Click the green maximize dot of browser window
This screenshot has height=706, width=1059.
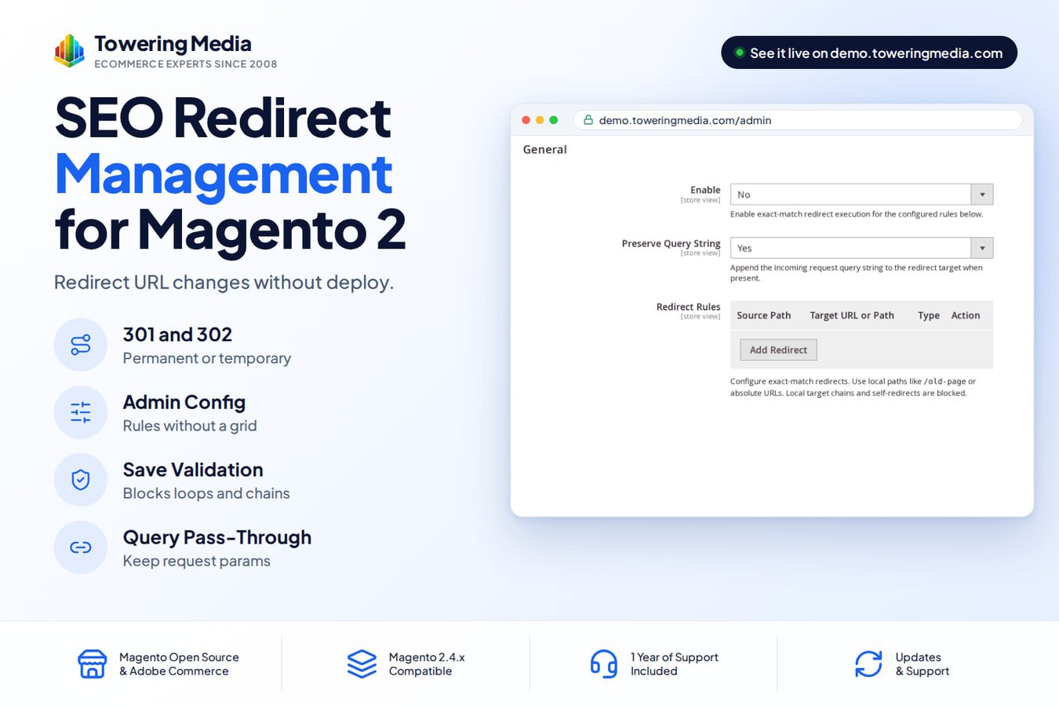click(553, 120)
